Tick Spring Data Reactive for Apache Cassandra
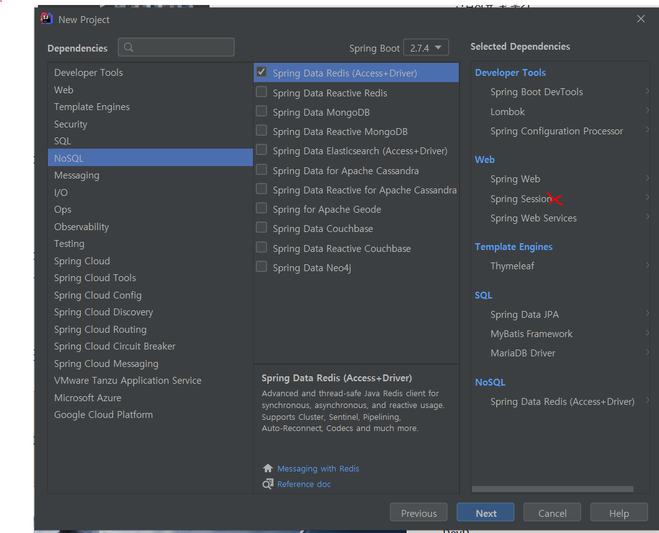Image resolution: width=659 pixels, height=533 pixels. point(261,189)
